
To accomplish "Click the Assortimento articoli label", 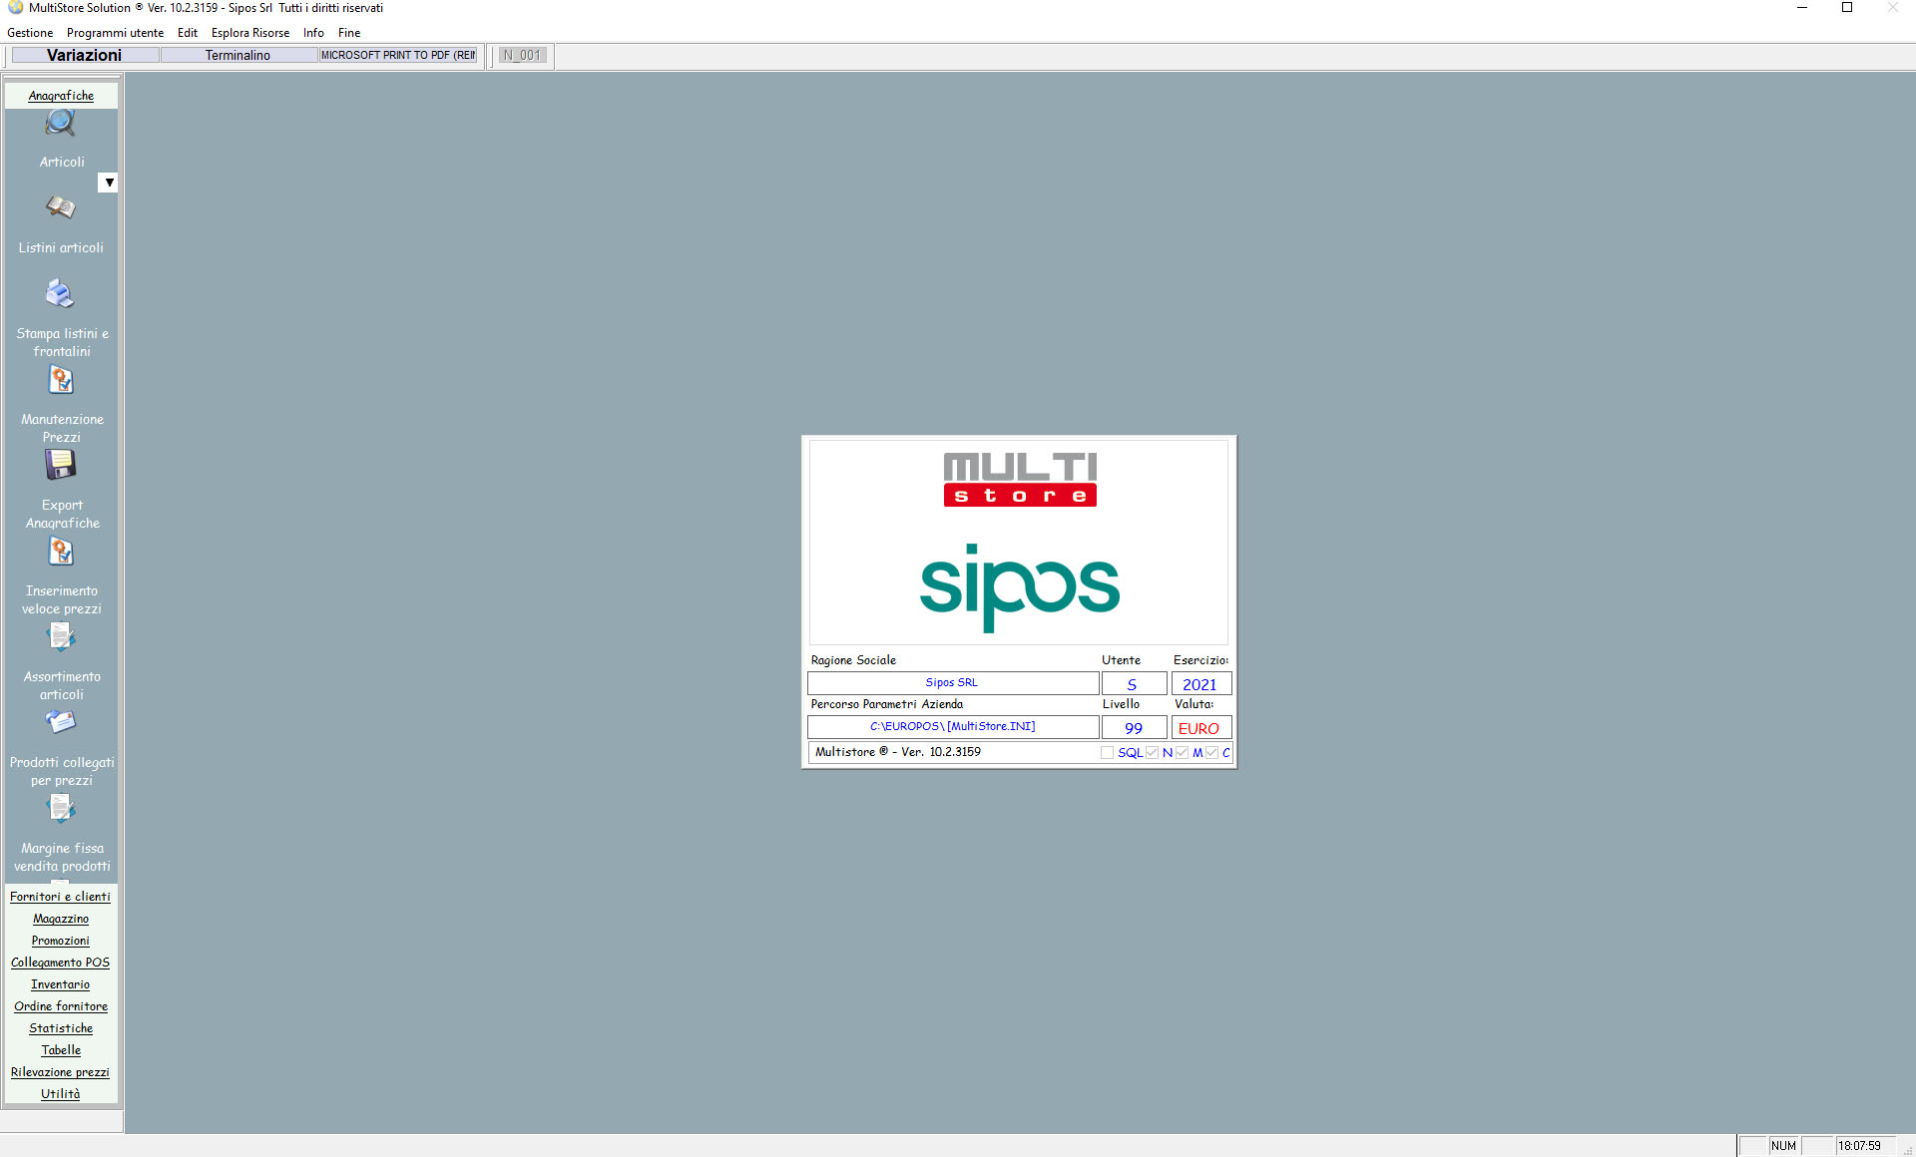I will (62, 685).
